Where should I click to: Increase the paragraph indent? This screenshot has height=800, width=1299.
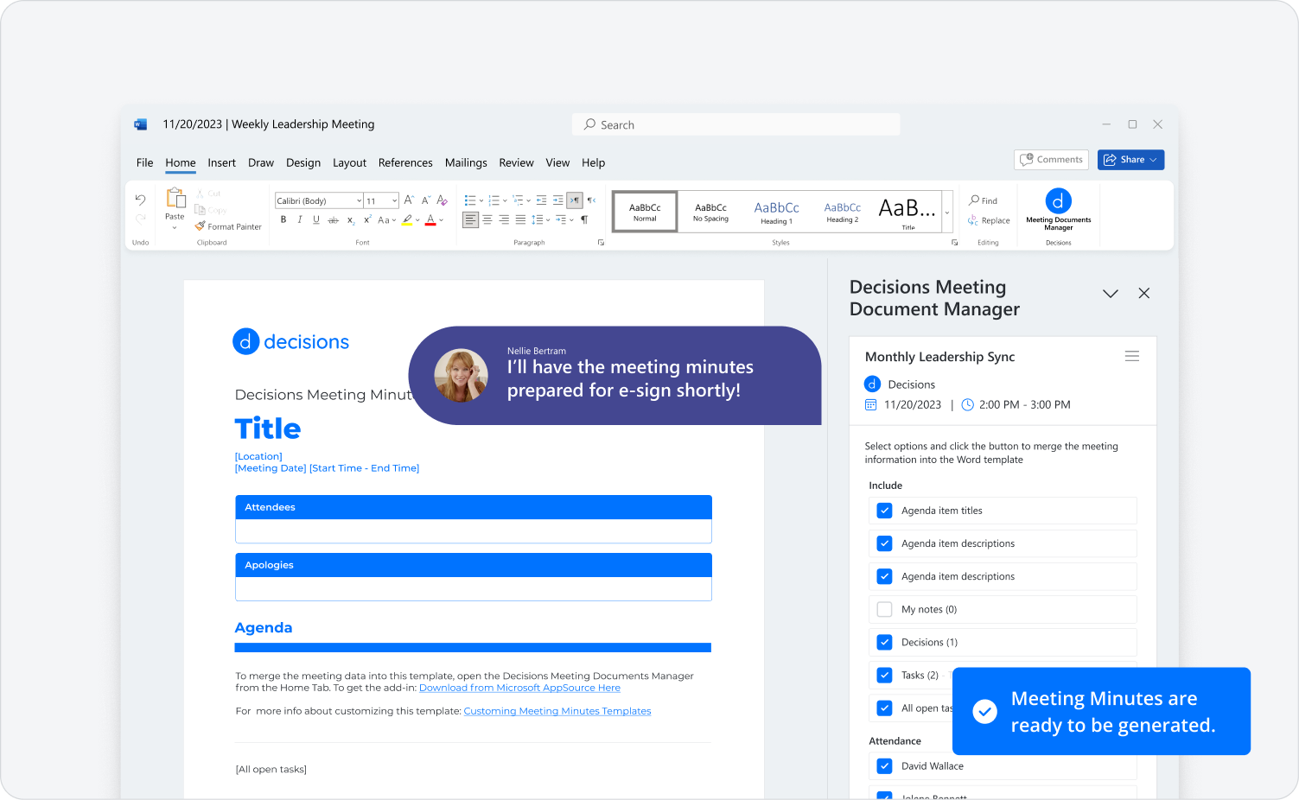(558, 200)
